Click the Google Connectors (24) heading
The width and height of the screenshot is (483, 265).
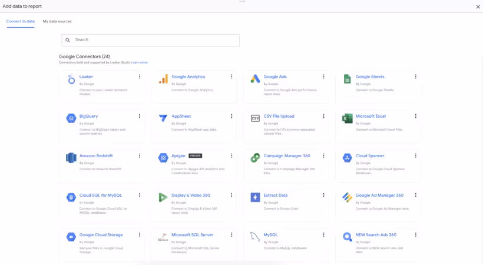pyautogui.click(x=84, y=57)
